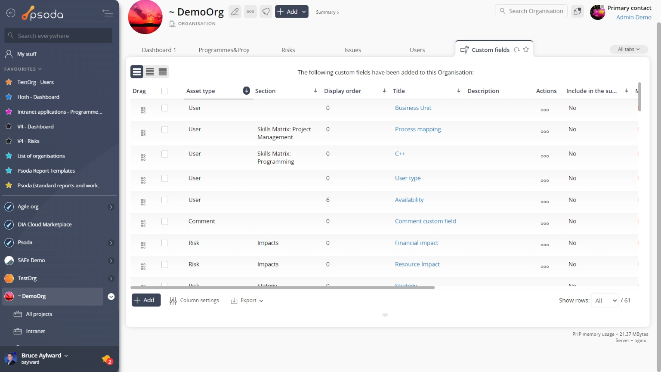
Task: Switch to the Programmes&Projects tab
Action: point(224,50)
